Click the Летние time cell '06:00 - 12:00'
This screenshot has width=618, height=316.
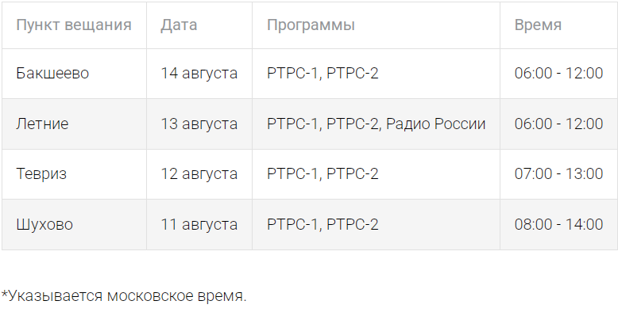pos(559,124)
